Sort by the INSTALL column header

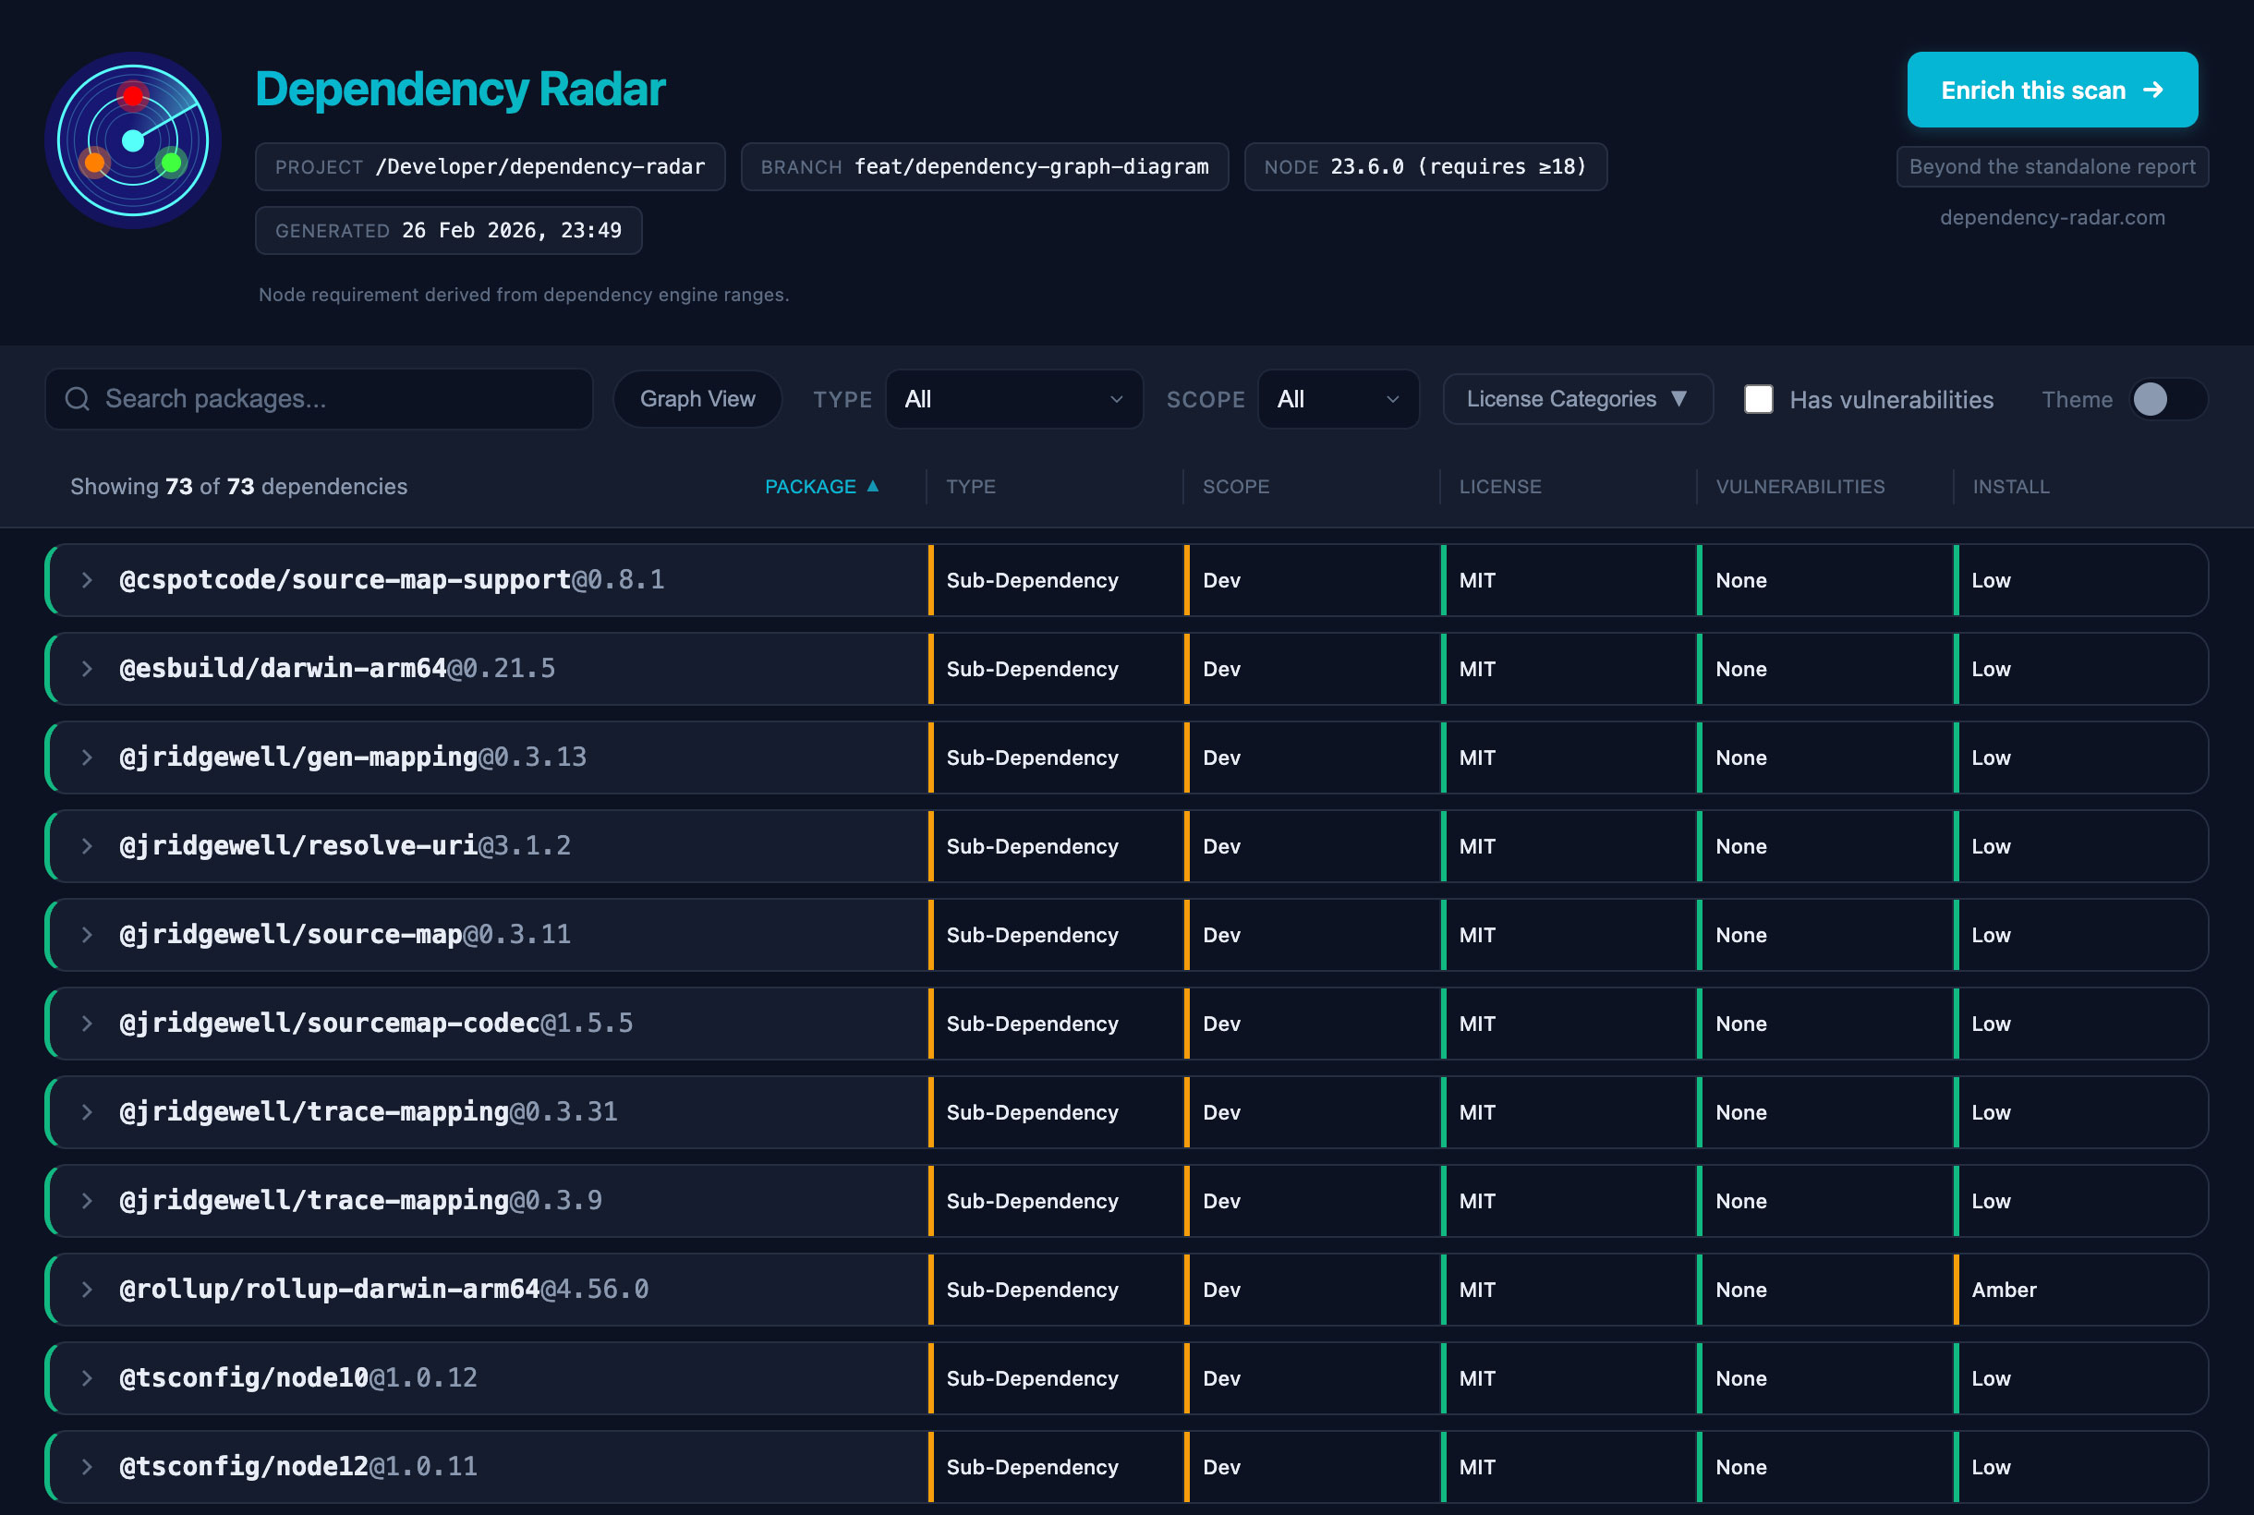tap(2009, 487)
